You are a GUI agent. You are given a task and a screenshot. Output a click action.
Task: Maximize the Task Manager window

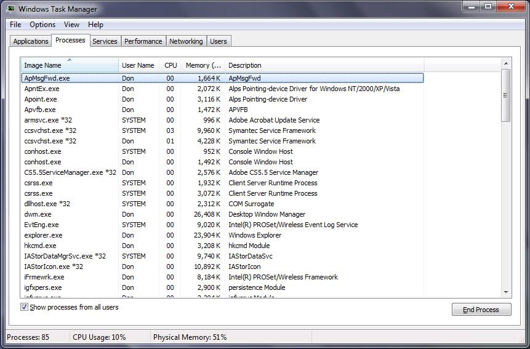pyautogui.click(x=488, y=6)
